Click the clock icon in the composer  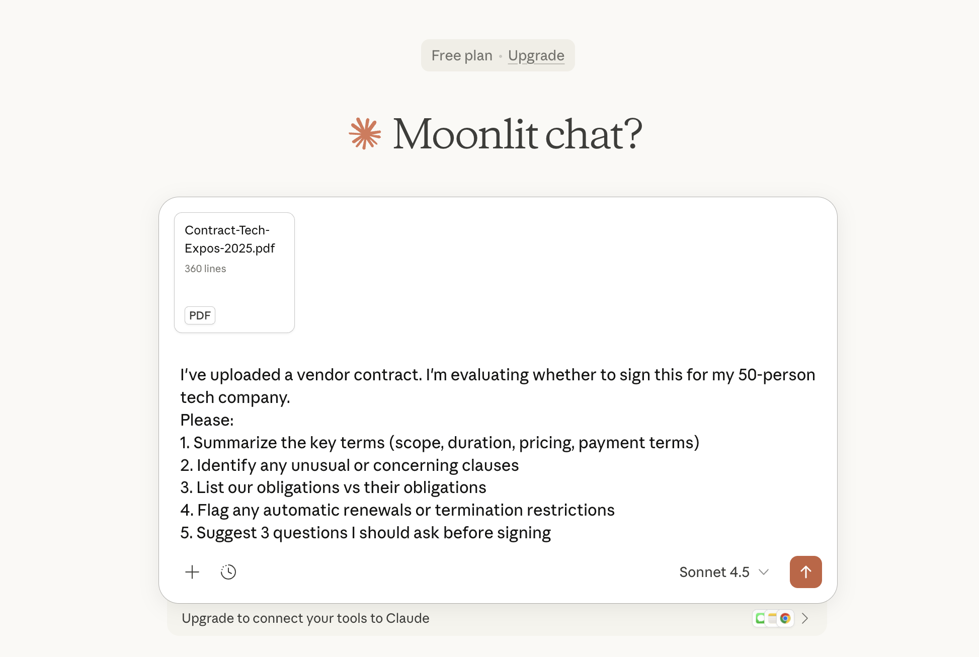point(228,572)
